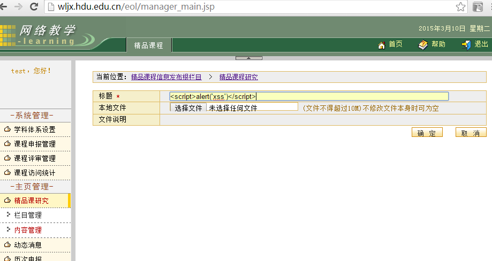
Task: Click the note 文件不得超过10M
Action: click(332, 109)
